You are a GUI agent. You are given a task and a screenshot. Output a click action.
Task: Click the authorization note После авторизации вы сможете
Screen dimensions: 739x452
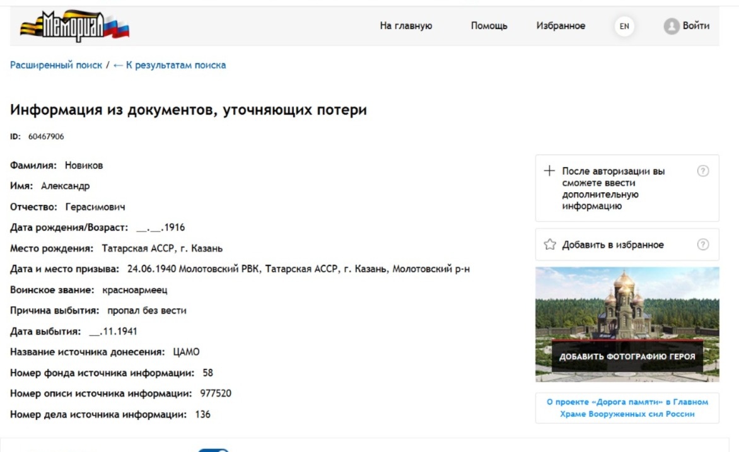613,188
